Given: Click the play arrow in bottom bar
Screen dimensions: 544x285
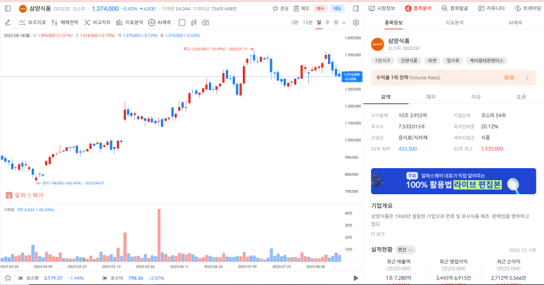Looking at the screenshot, I should pos(355,278).
